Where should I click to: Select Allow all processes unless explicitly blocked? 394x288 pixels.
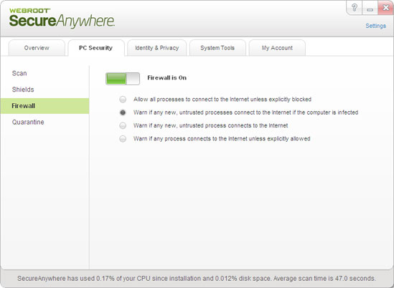[123, 100]
